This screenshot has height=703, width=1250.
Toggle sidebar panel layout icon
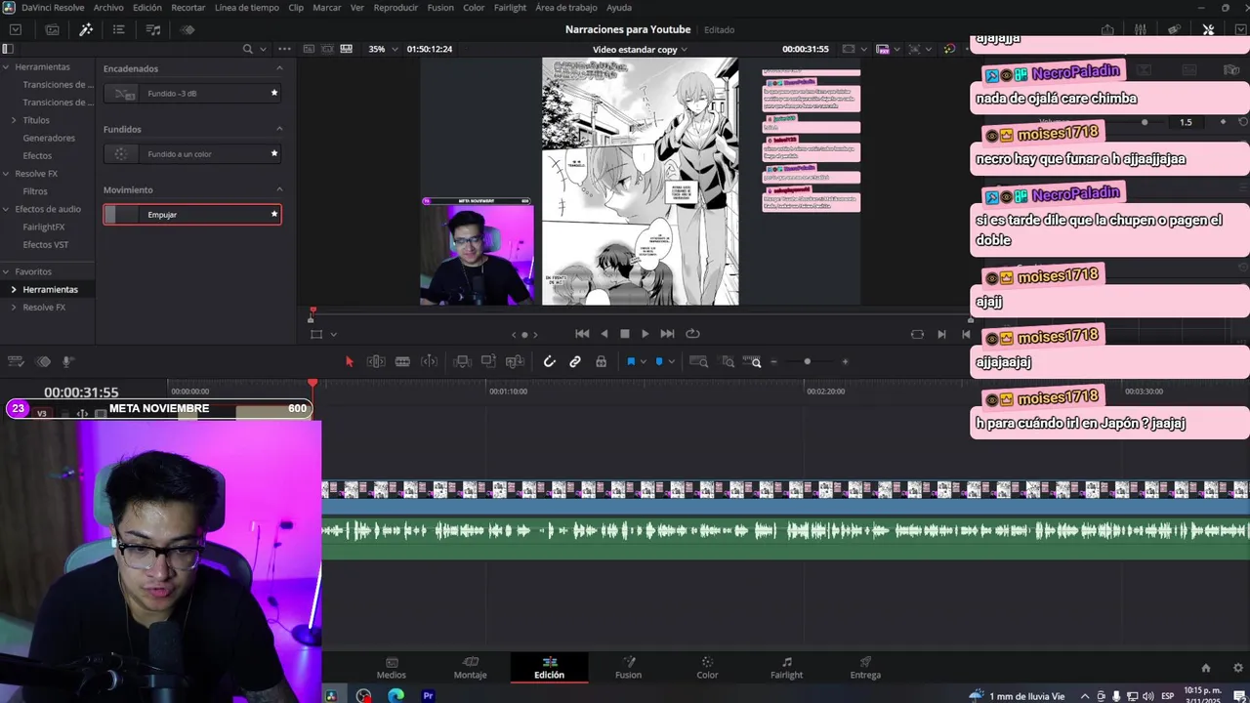point(9,49)
